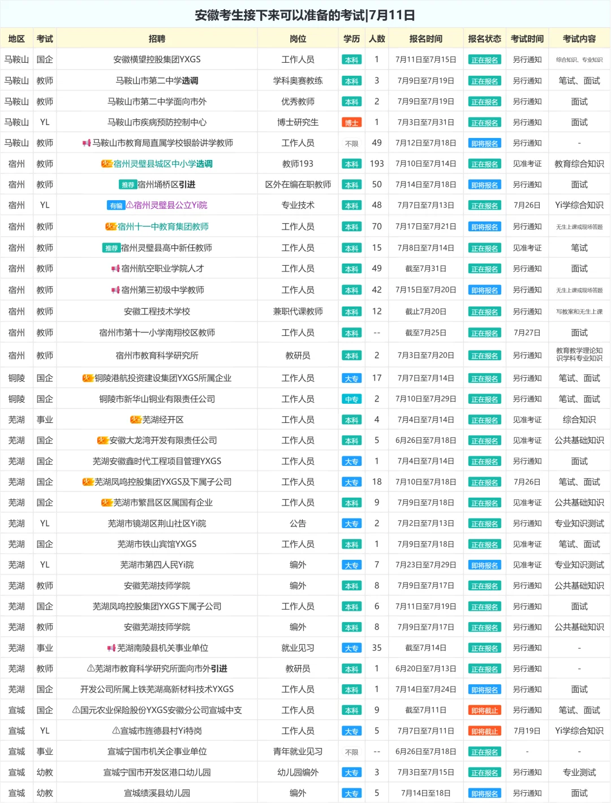The image size is (611, 803).
Task: Click warning triangle before 国元农业保险股份YXGS
Action: pyautogui.click(x=76, y=710)
